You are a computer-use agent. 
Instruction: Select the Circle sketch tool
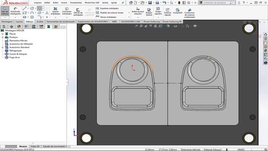pos(32,8)
